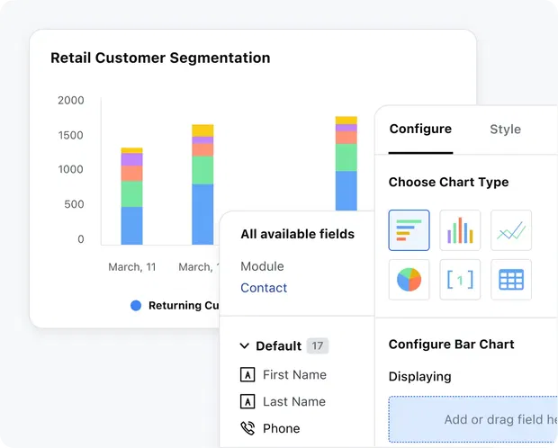Select the First Name field
Viewport: 558px width, 448px height.
tap(294, 375)
